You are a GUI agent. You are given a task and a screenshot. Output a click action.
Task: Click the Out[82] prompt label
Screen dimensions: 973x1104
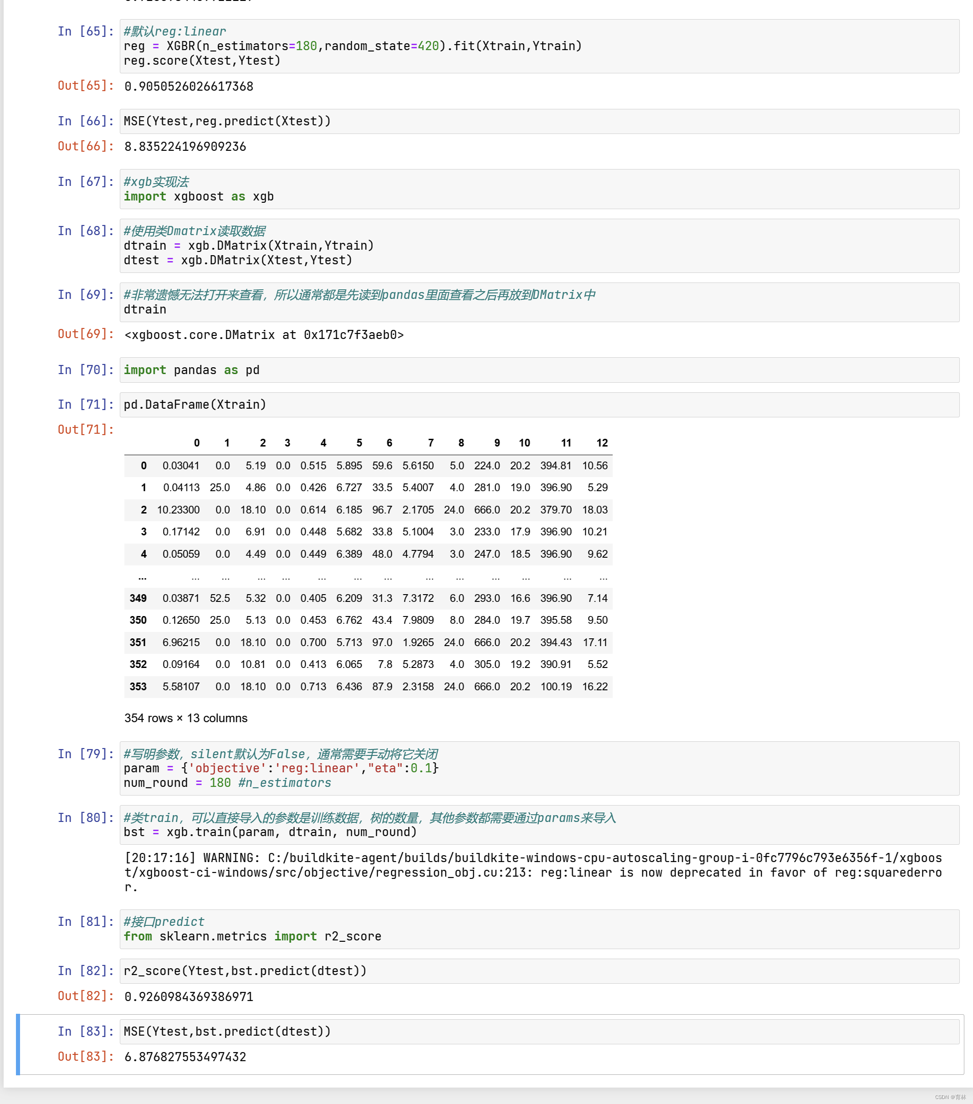point(86,996)
